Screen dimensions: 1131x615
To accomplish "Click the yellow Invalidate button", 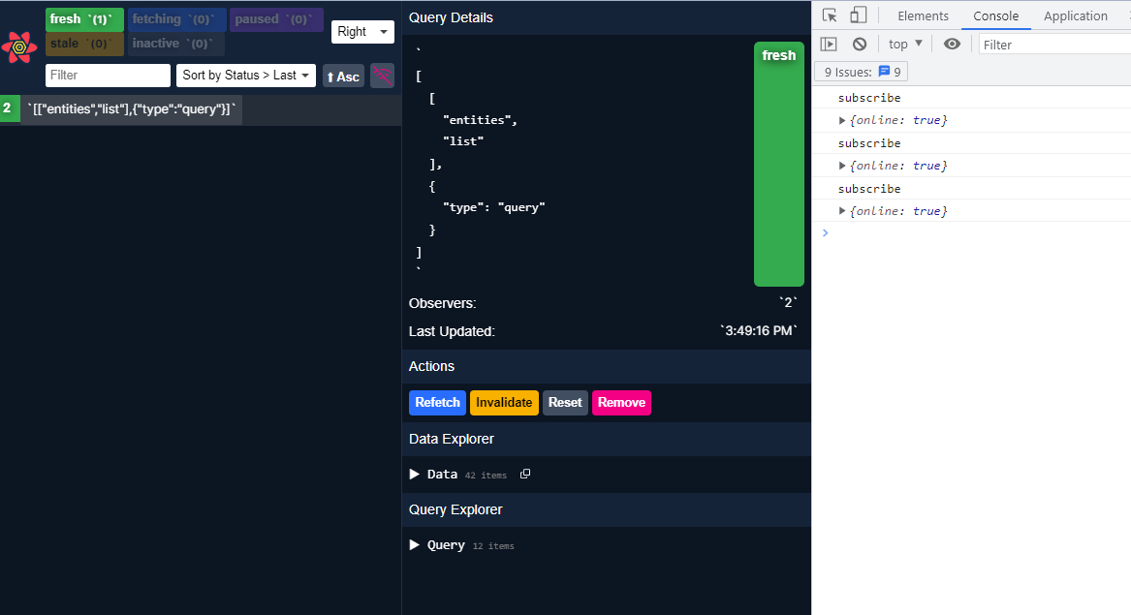I will (x=504, y=403).
